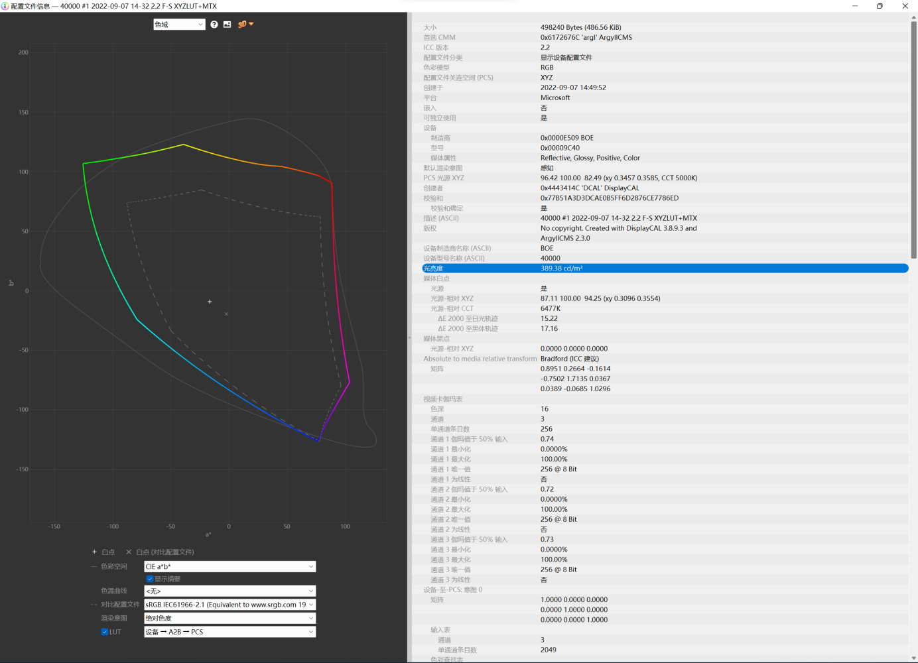Restore the window using title bar button
The image size is (918, 663).
[880, 6]
